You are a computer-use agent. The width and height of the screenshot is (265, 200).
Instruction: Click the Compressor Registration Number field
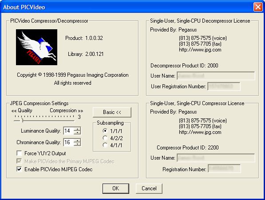pyautogui.click(x=224, y=169)
